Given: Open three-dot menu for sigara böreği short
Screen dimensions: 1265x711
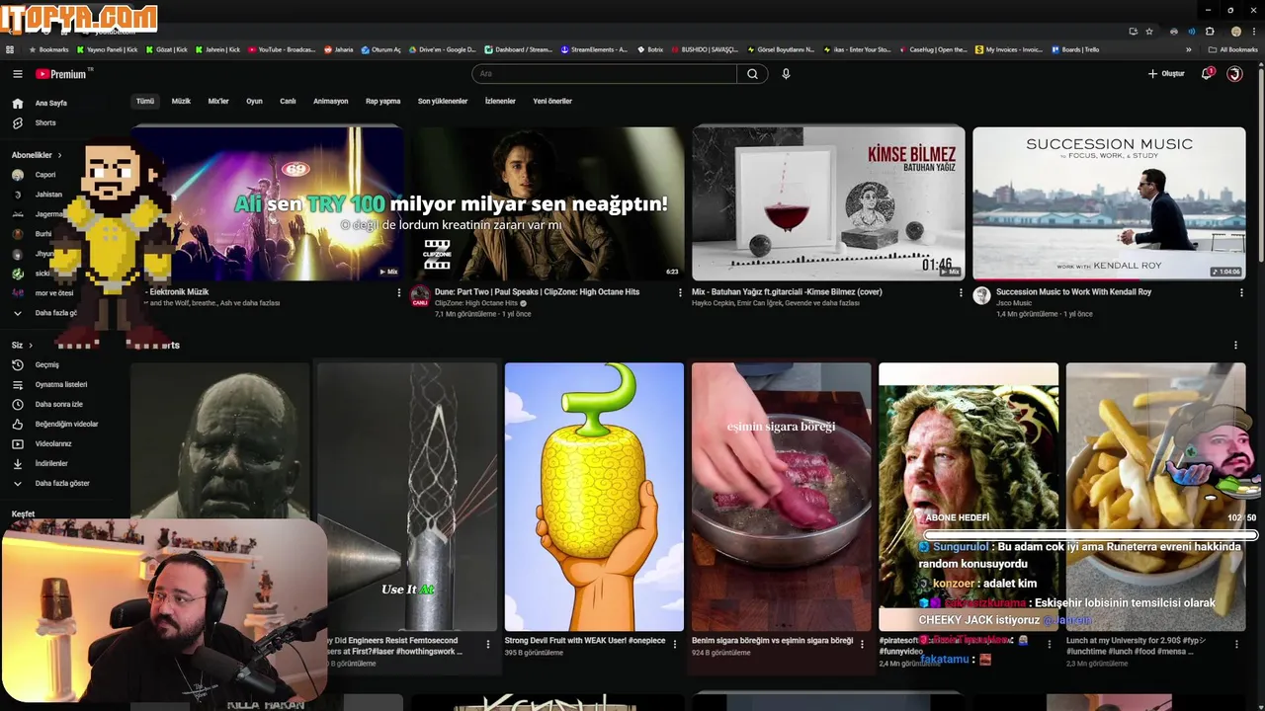Looking at the screenshot, I should coord(862,644).
